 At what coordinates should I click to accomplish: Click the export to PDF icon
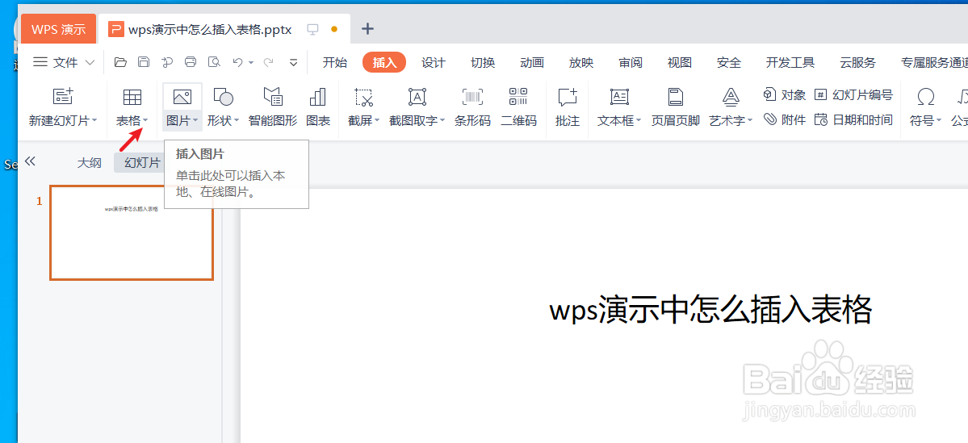[166, 62]
